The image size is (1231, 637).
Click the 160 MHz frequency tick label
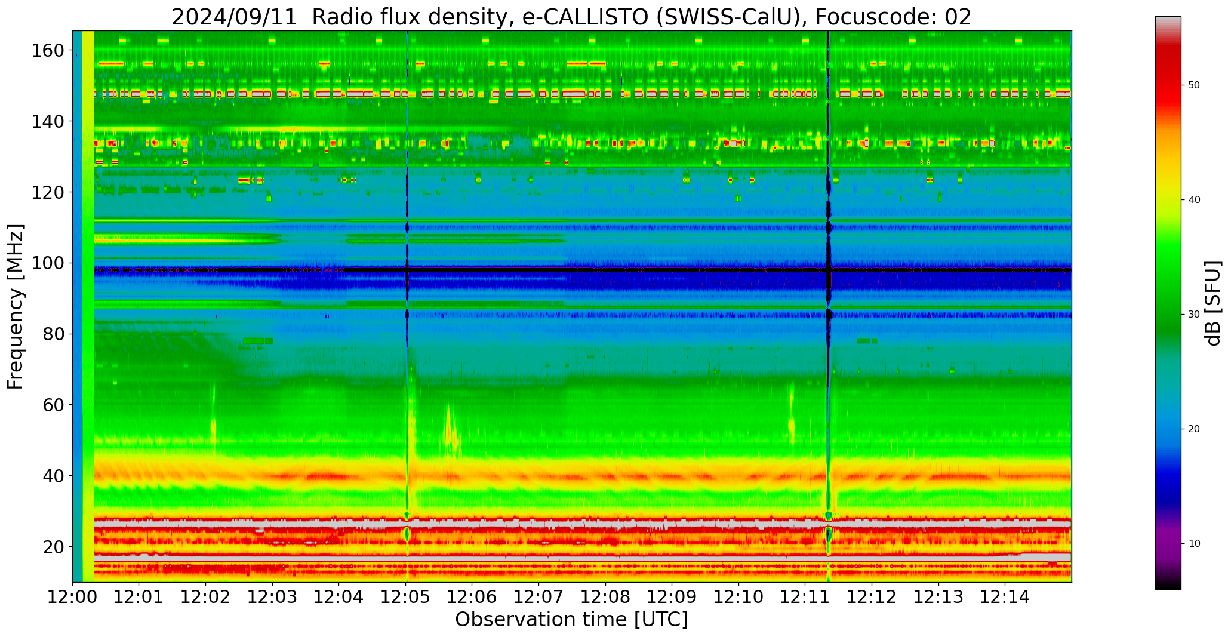click(x=47, y=51)
